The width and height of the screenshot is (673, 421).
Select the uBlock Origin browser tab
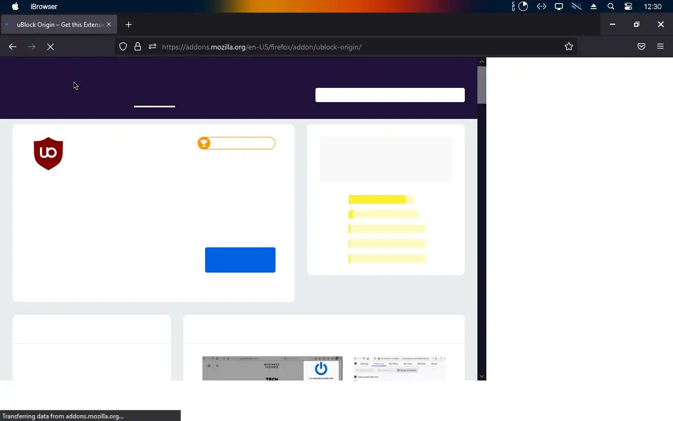[x=59, y=25]
